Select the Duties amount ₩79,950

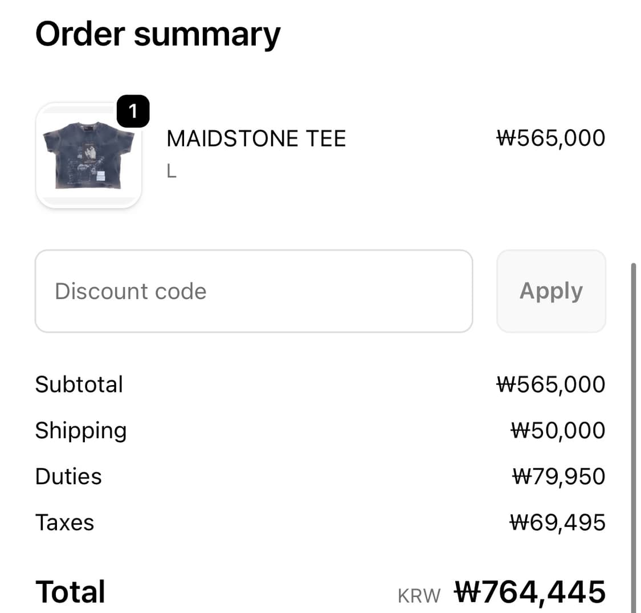point(558,476)
